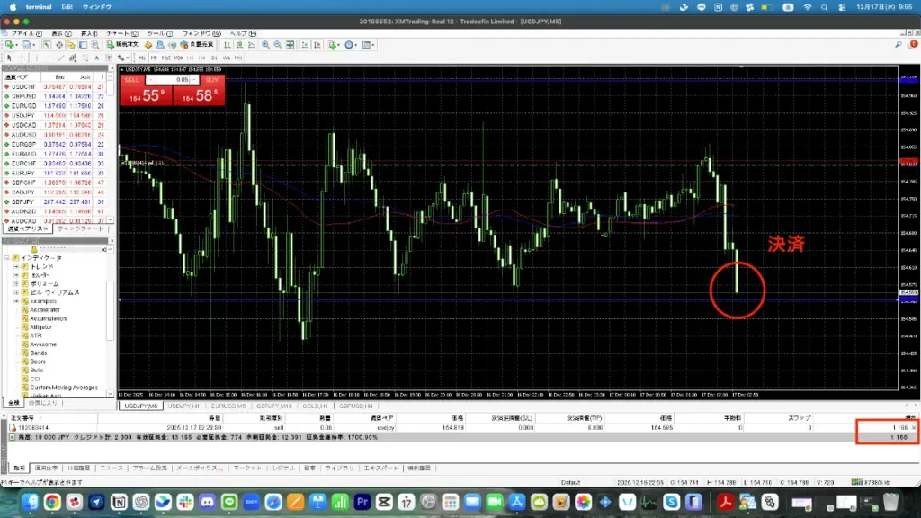921x518 pixels.
Task: Click the lot volume input field showing 0.05
Action: pyautogui.click(x=182, y=79)
